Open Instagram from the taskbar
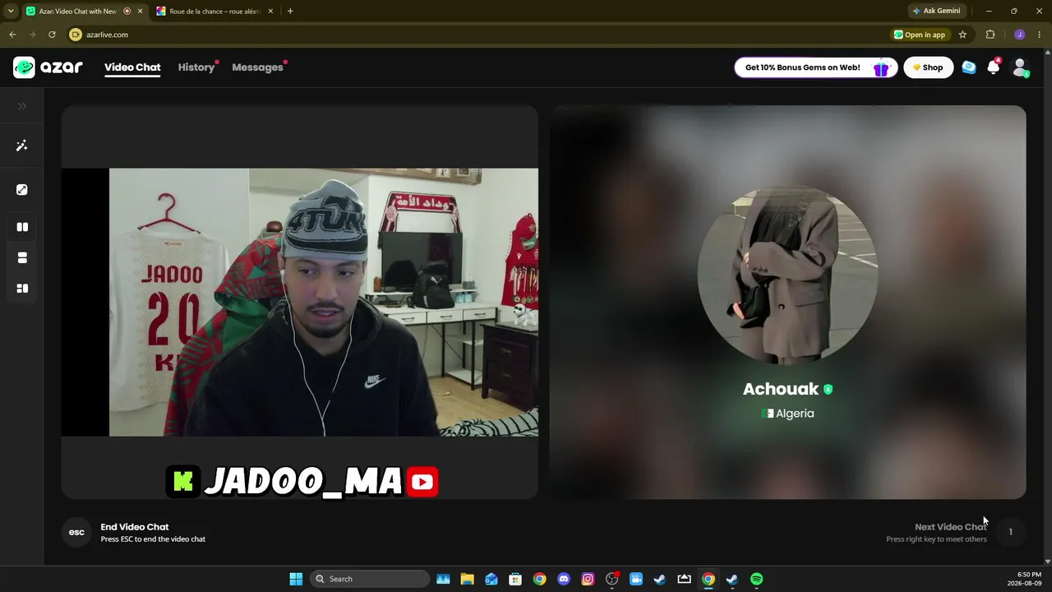Image resolution: width=1052 pixels, height=592 pixels. tap(588, 579)
